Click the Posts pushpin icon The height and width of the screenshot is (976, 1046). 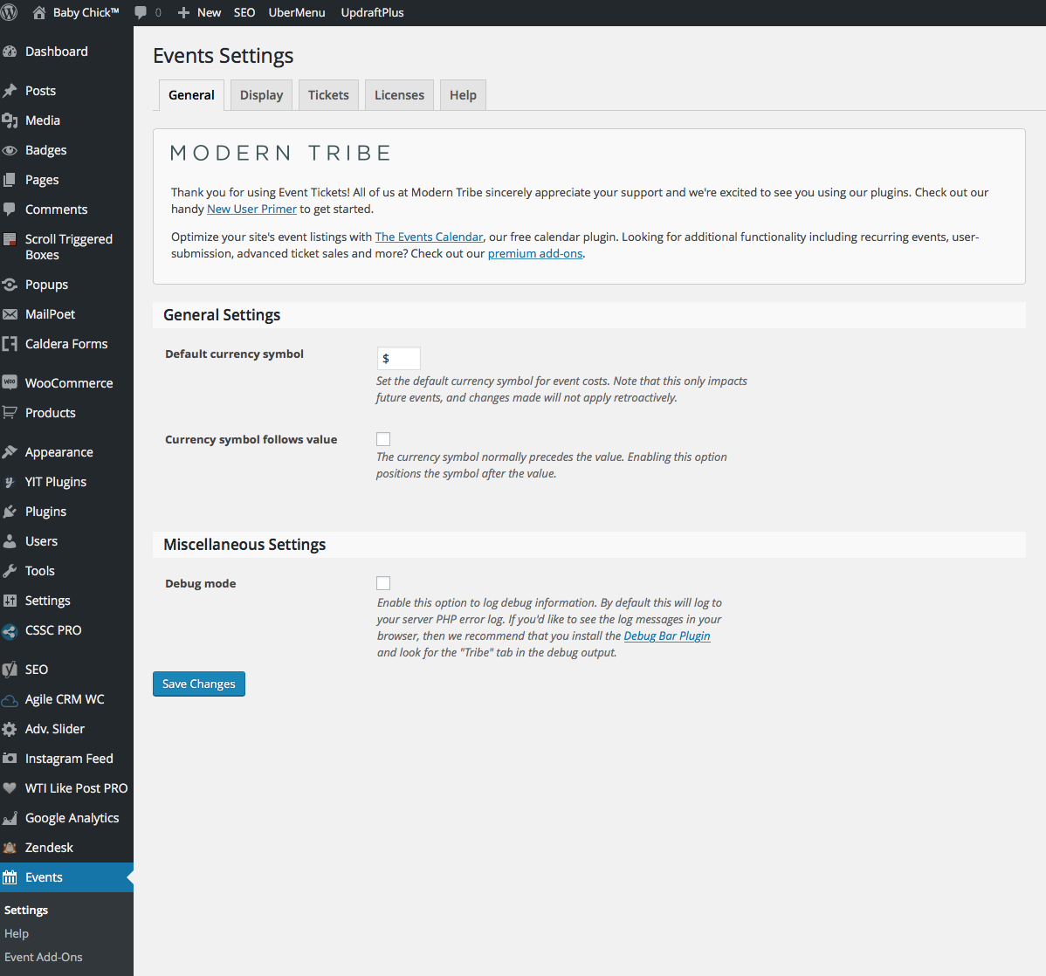(10, 91)
